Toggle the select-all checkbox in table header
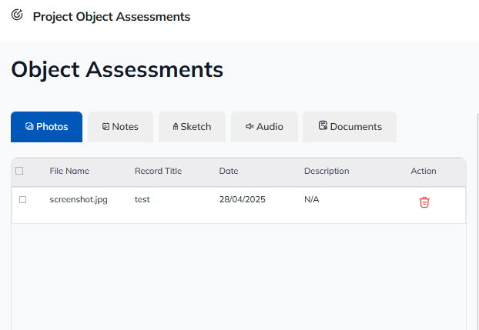Viewport: 479px width, 330px height. point(19,172)
